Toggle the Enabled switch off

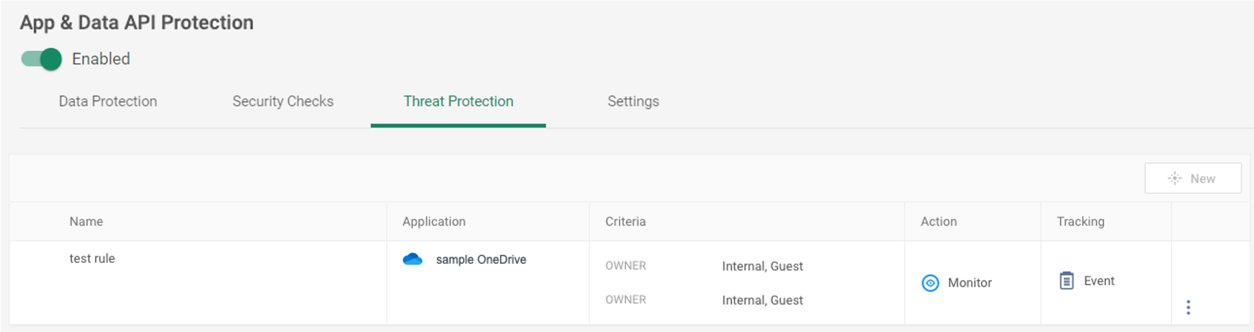42,59
